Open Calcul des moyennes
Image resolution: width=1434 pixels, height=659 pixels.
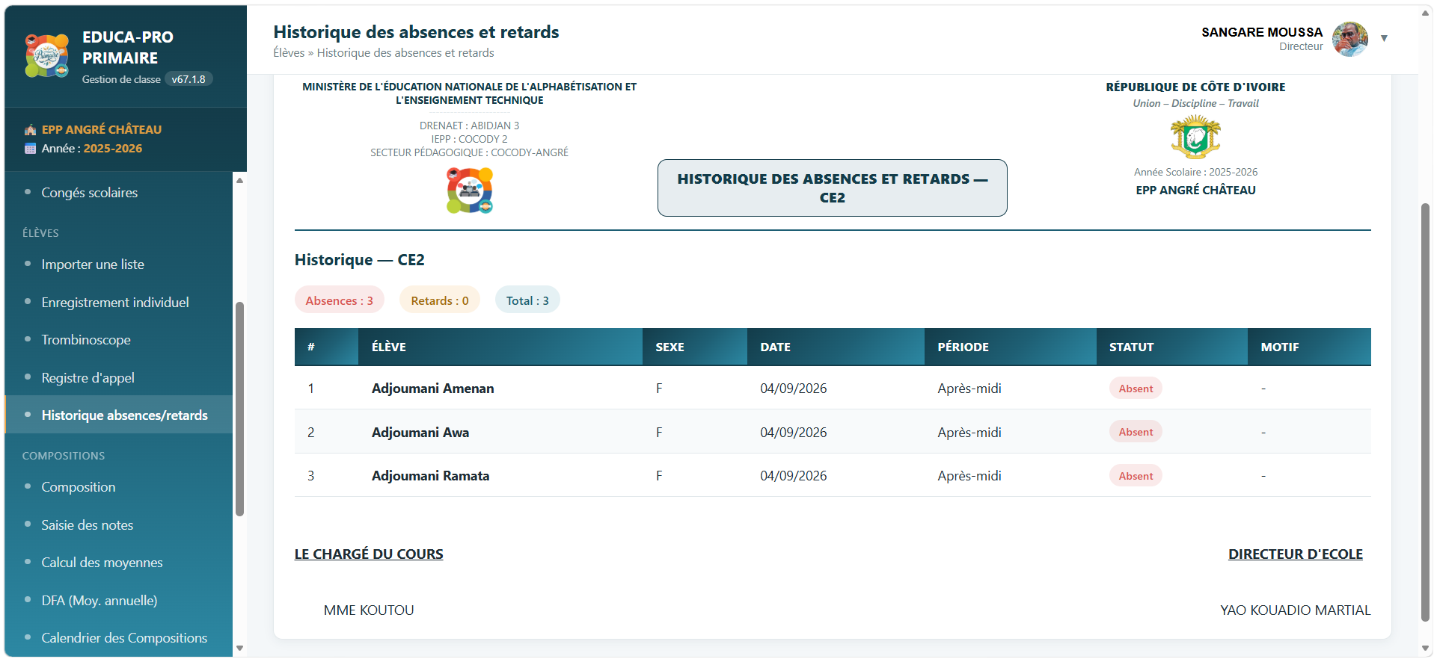pyautogui.click(x=102, y=563)
